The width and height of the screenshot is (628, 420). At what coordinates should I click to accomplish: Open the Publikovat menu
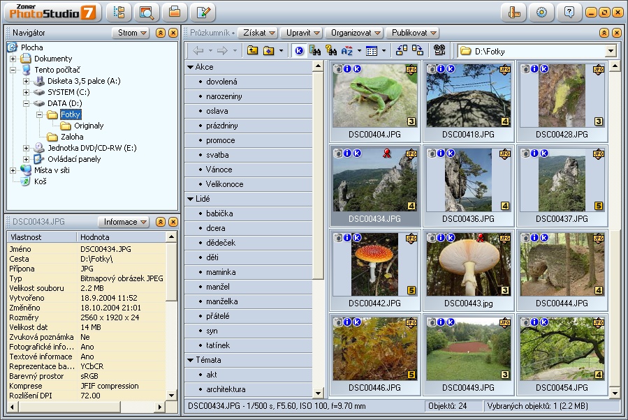pyautogui.click(x=414, y=33)
